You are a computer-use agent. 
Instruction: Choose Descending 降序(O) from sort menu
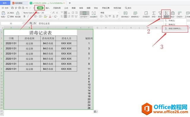click(175, 25)
